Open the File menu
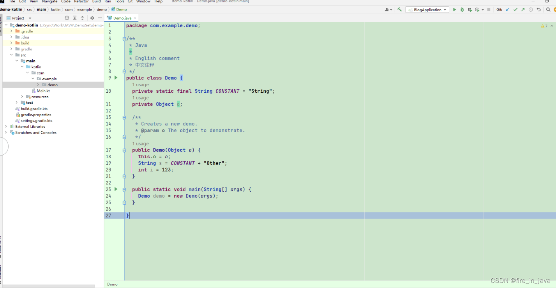This screenshot has height=288, width=556. point(12,2)
